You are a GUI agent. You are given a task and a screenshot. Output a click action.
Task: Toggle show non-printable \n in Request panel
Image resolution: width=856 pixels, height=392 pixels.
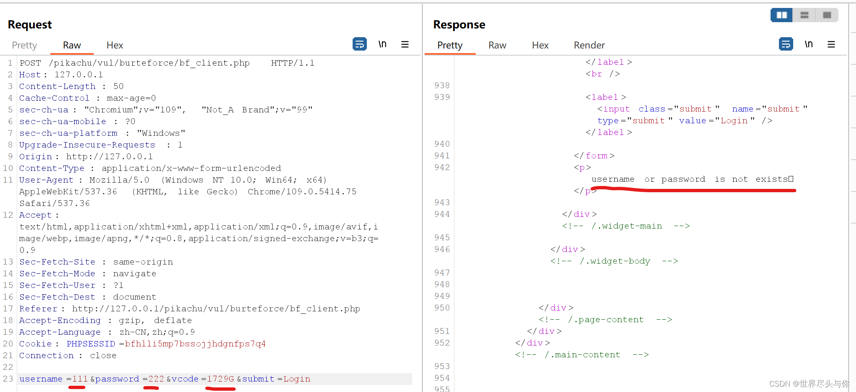pos(382,44)
